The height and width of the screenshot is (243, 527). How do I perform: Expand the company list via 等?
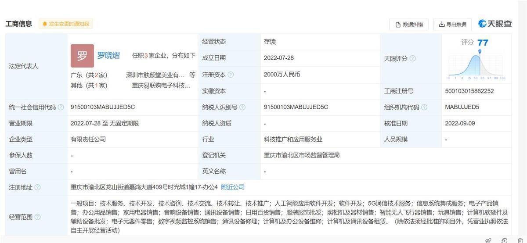(x=192, y=75)
